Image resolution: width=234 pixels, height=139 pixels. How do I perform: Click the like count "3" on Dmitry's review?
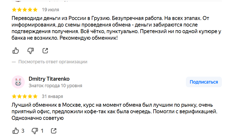[23, 131]
